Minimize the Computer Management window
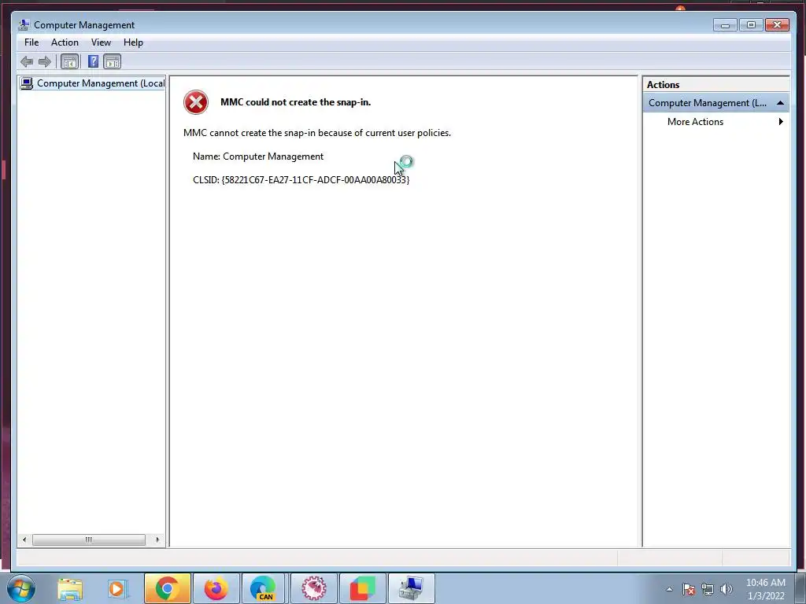 (725, 24)
